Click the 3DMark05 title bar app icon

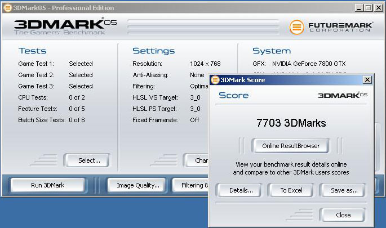[8, 8]
